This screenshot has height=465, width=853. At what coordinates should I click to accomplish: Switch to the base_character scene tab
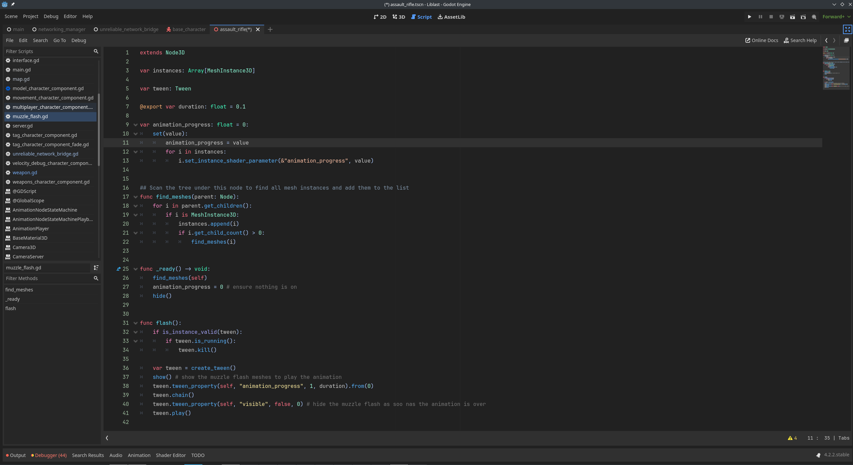[186, 29]
